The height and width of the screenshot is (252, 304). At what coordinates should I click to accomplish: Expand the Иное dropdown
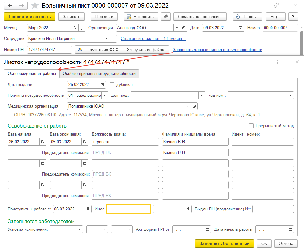146,209
